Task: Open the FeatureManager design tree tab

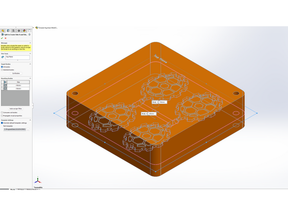Action: [3, 31]
